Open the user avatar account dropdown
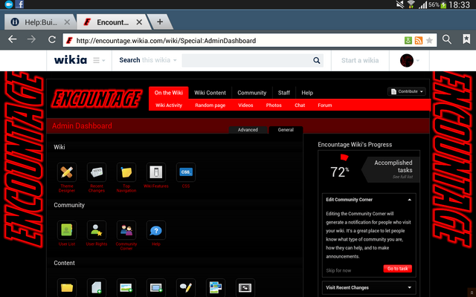The image size is (476, 297). [x=410, y=60]
